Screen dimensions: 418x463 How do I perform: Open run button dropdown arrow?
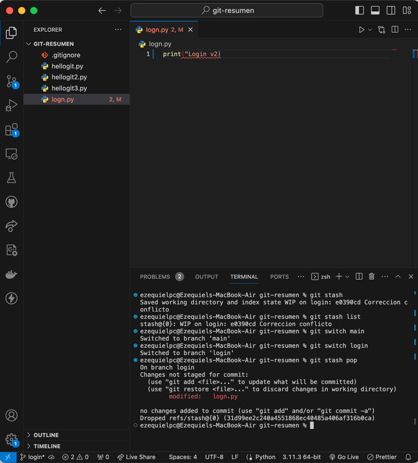point(370,30)
